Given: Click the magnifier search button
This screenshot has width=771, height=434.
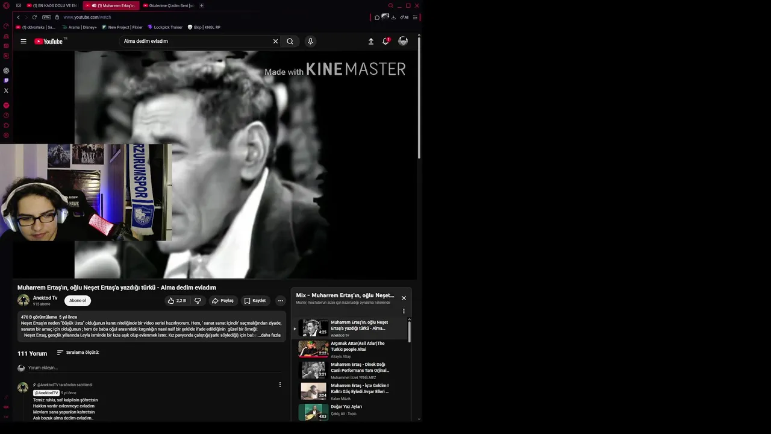Looking at the screenshot, I should pyautogui.click(x=290, y=42).
